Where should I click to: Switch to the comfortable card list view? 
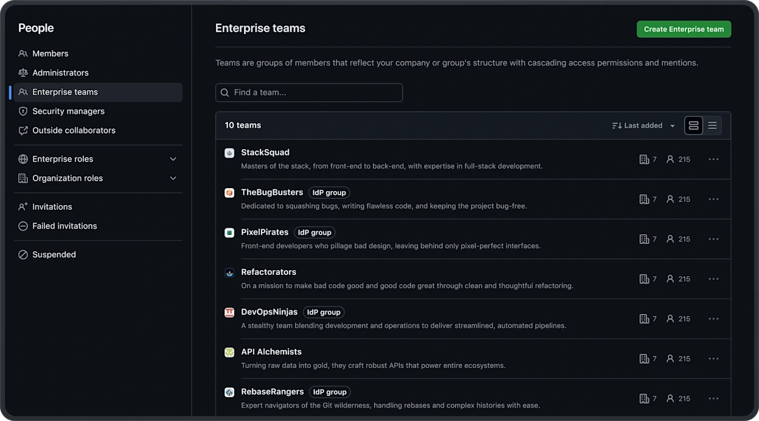[693, 125]
